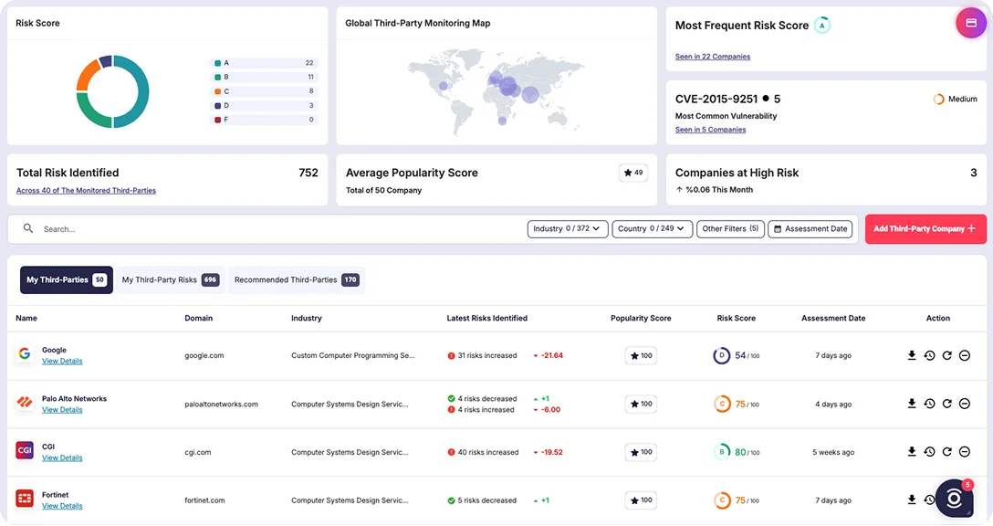Select grade A legend swatch
Screen dimensions: 993x526
(217, 63)
